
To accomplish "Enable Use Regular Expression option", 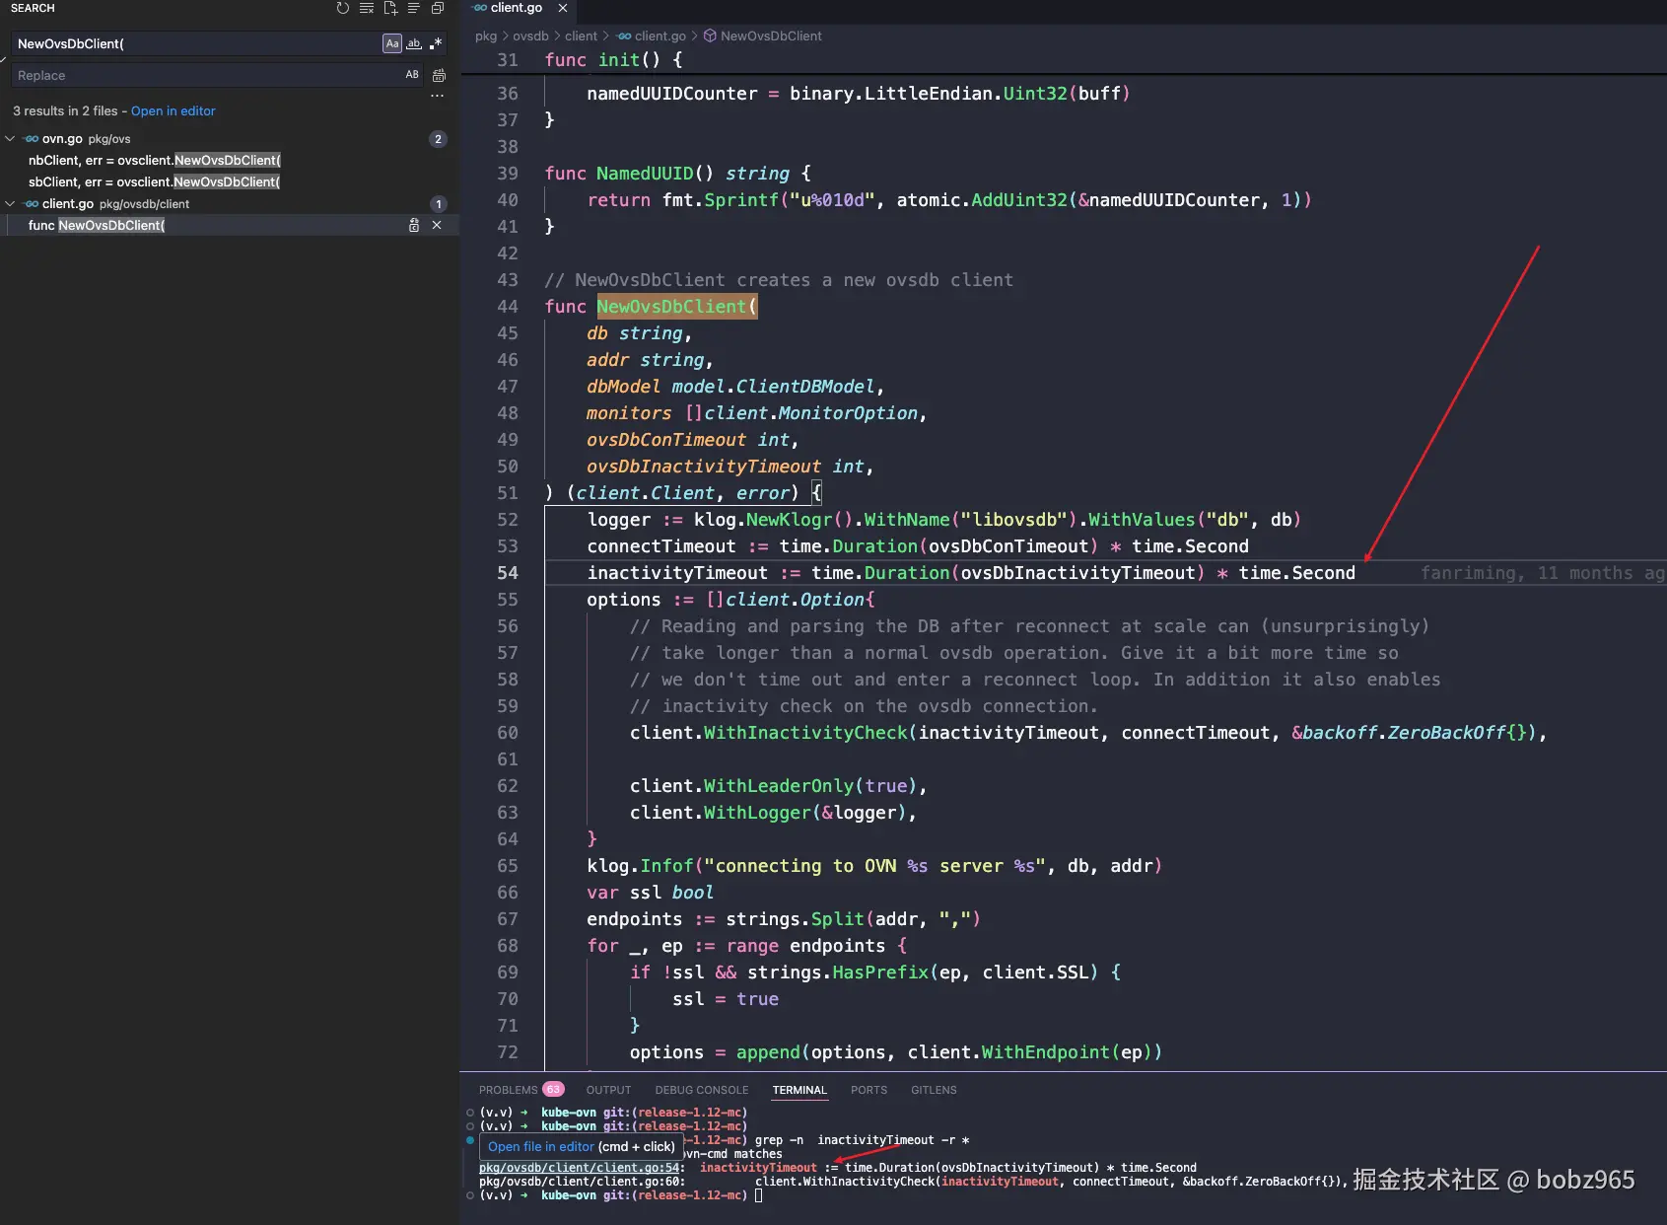I will pos(436,43).
